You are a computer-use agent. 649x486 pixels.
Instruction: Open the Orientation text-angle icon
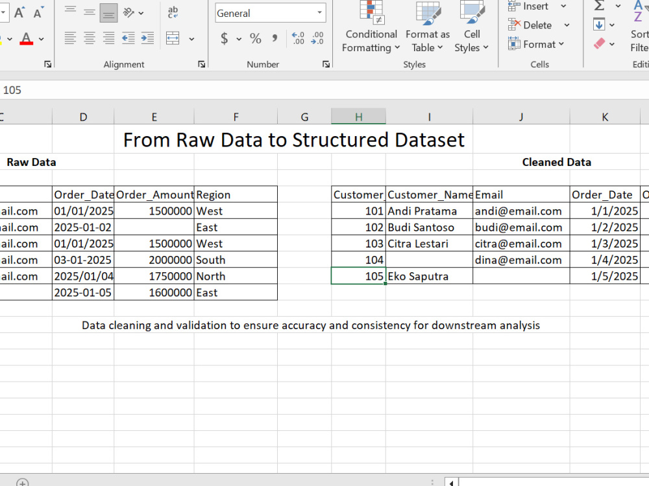pyautogui.click(x=129, y=13)
